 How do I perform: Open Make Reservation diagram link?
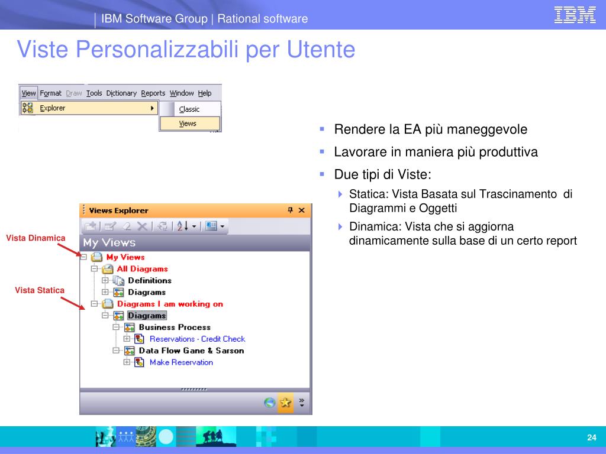[181, 362]
